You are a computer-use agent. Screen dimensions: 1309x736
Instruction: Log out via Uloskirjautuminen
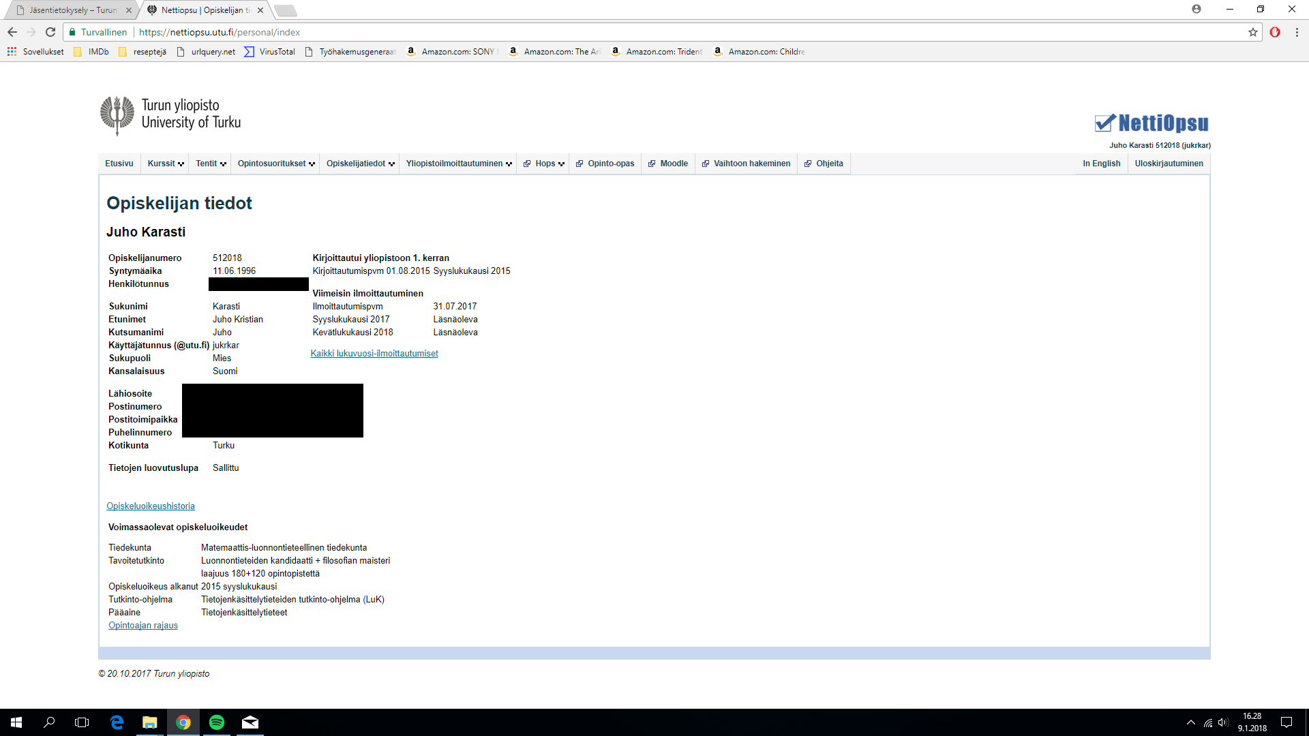pyautogui.click(x=1169, y=164)
